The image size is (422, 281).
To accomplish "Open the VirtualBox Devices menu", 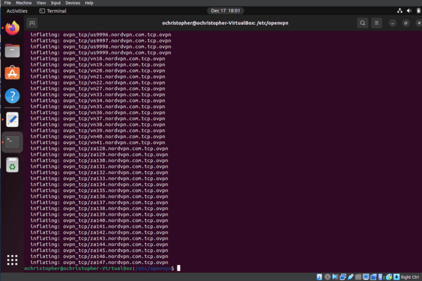I will coord(73,3).
